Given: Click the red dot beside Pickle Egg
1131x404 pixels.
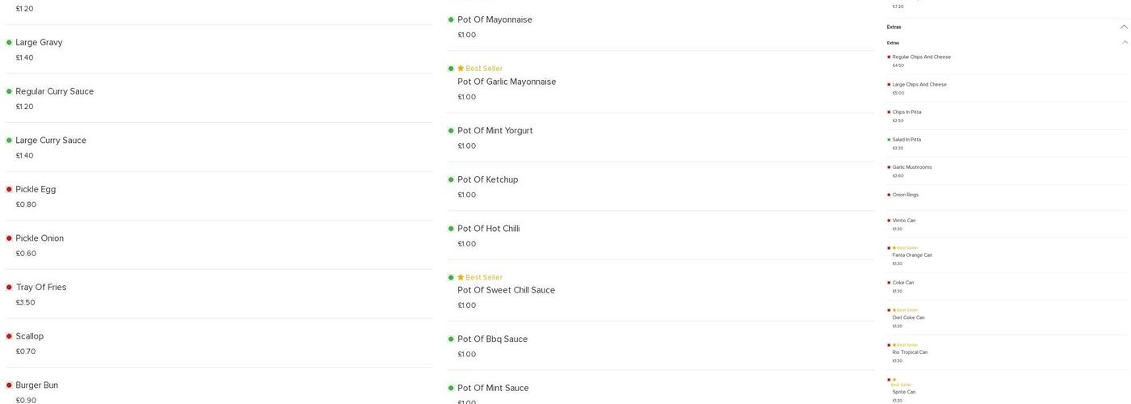Looking at the screenshot, I should (9, 190).
